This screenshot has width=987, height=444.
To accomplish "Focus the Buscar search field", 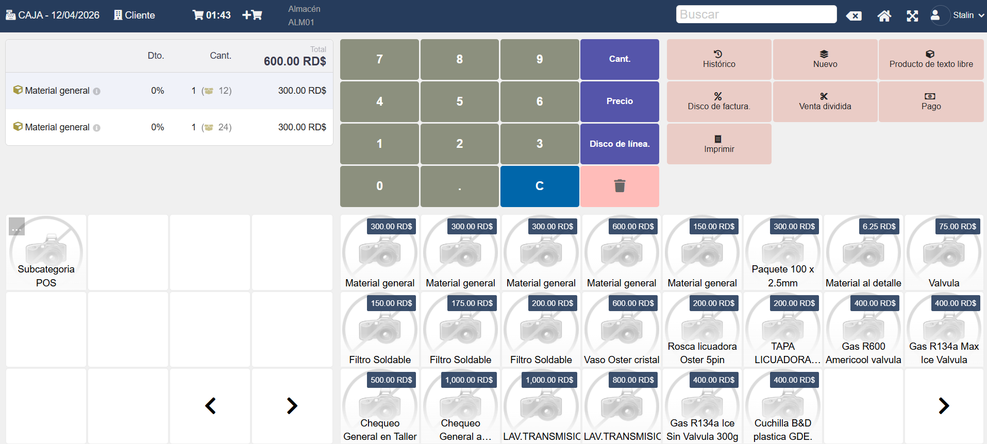I will [756, 14].
